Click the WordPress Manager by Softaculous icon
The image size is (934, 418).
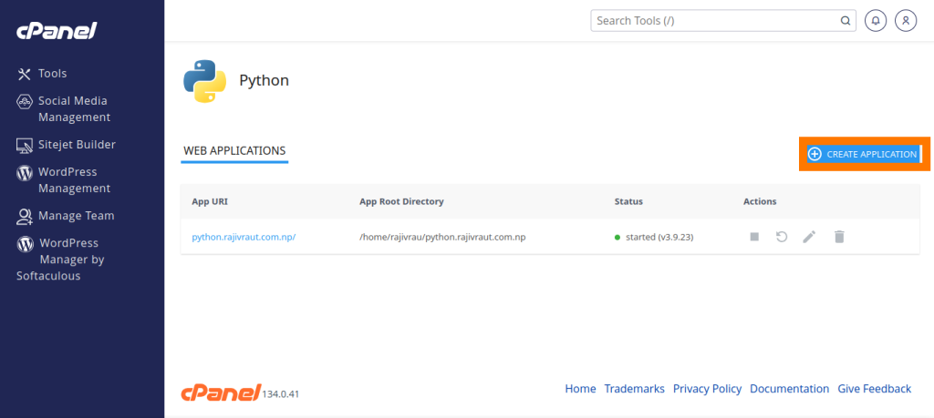pos(25,244)
